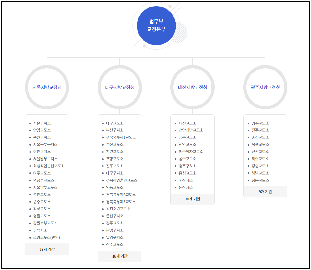This screenshot has height=270, width=311.
Task: Select 소망교도소(민영) entry
Action: [46, 237]
